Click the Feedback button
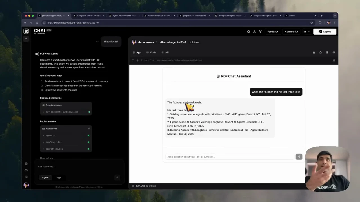 [x=273, y=31]
